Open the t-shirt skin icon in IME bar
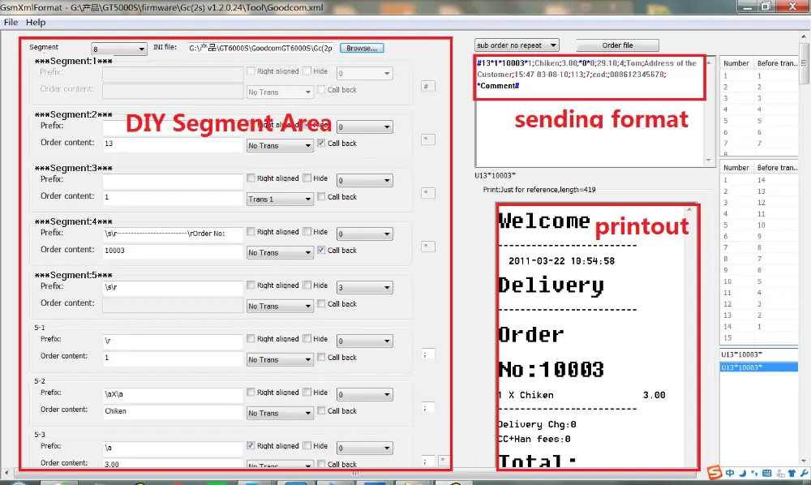The image size is (811, 485). [x=792, y=473]
